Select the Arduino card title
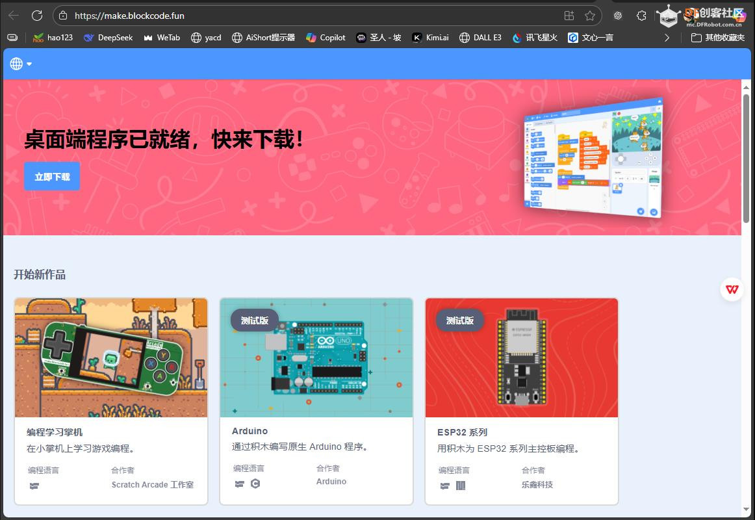The width and height of the screenshot is (755, 520). pos(250,431)
